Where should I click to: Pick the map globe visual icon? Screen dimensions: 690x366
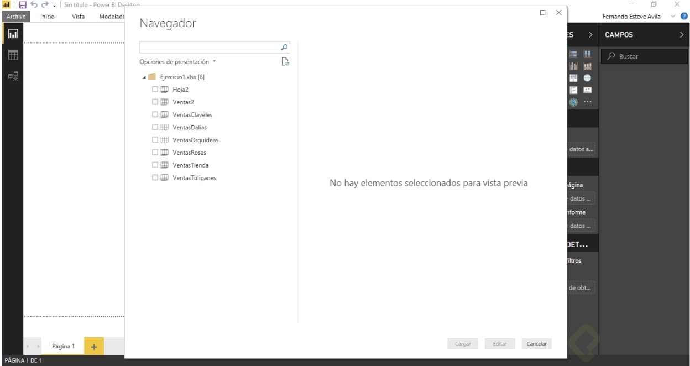[587, 78]
